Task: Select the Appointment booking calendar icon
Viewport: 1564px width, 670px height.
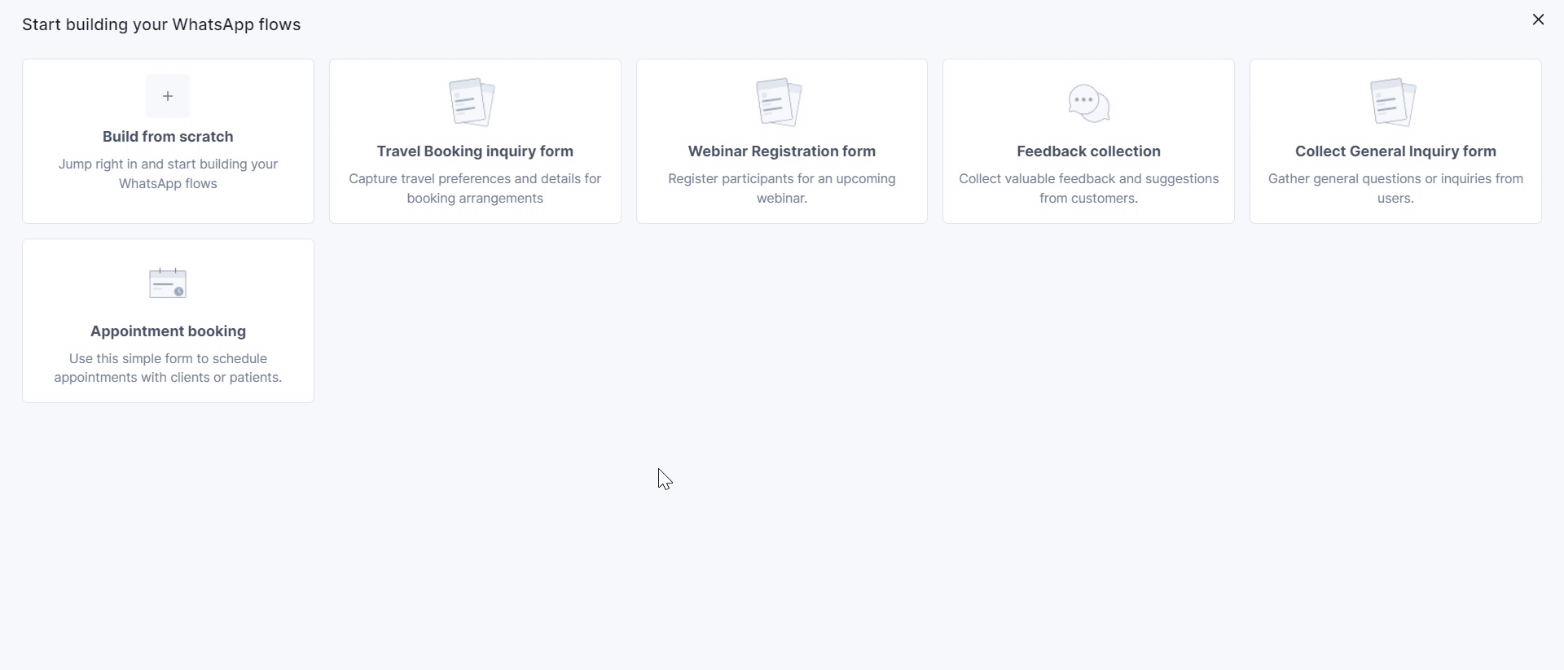Action: pyautogui.click(x=168, y=283)
